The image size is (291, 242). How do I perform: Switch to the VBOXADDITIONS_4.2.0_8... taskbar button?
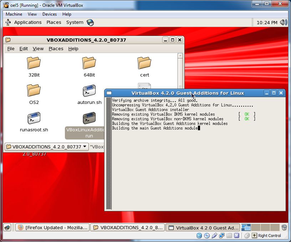click(x=128, y=227)
